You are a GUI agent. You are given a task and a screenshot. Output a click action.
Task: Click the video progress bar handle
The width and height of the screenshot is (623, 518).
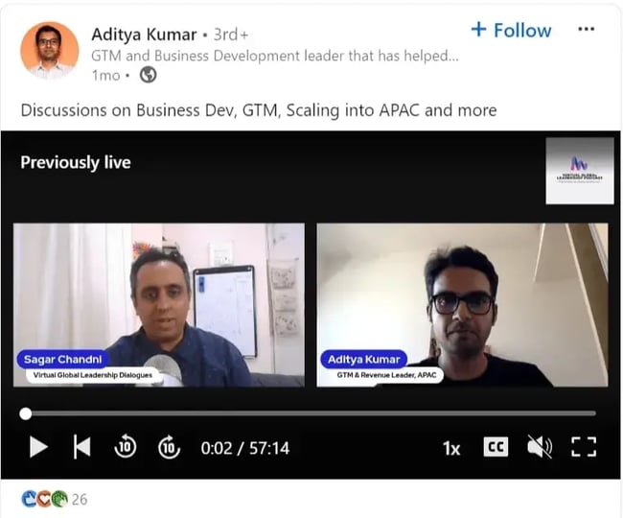[x=26, y=413]
